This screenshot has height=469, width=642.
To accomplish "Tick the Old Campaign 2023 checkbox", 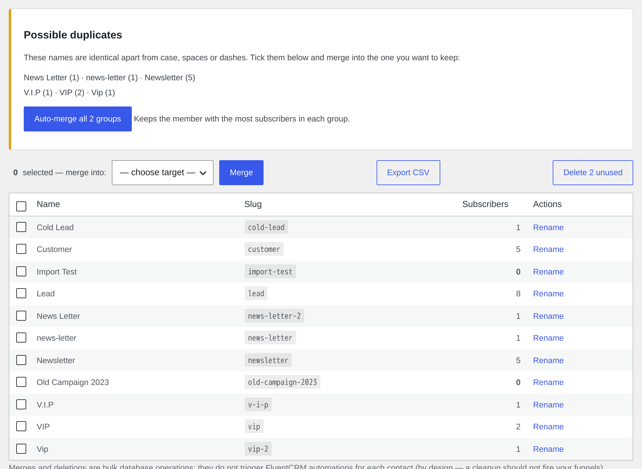I will [21, 382].
